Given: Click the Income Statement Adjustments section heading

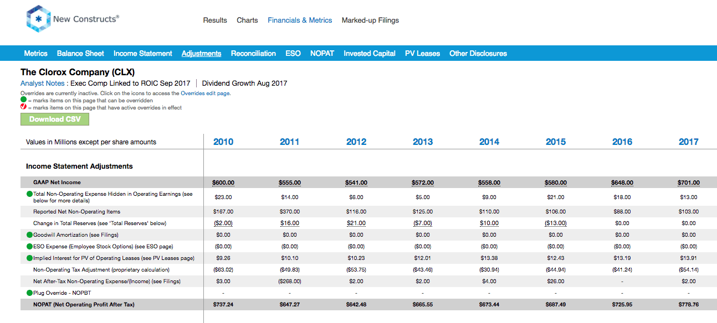Looking at the screenshot, I should [x=79, y=166].
